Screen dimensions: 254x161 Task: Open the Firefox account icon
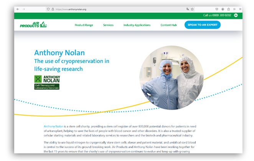click(223, 9)
